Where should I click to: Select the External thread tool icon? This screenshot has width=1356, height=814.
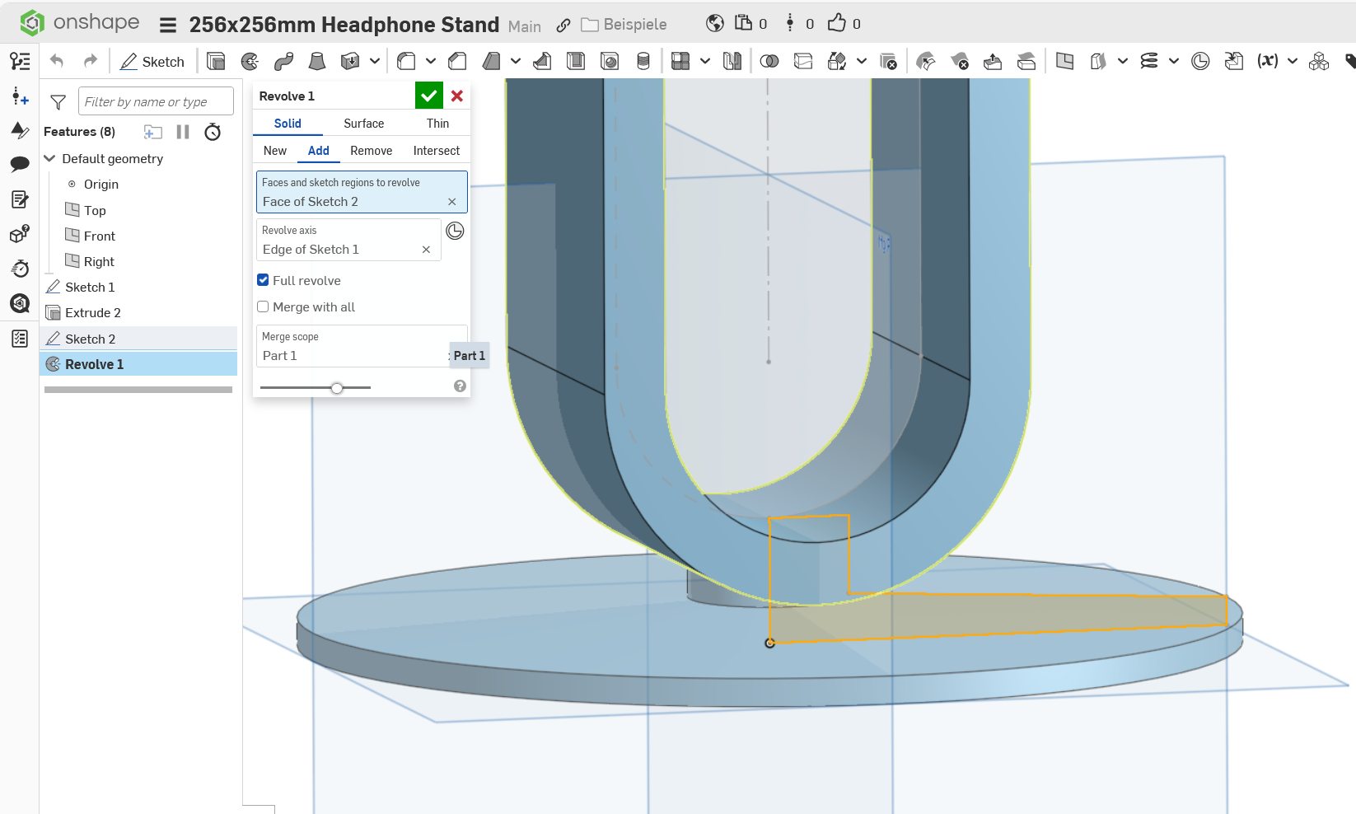[643, 61]
